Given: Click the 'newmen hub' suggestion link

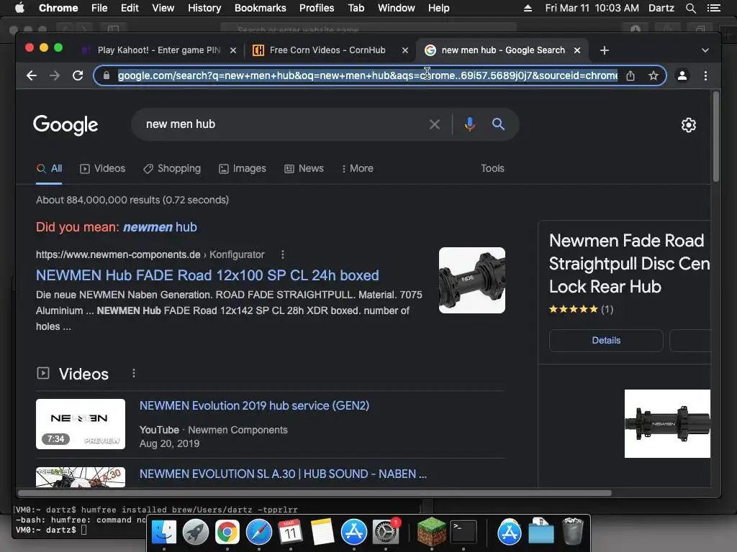Looking at the screenshot, I should [160, 227].
